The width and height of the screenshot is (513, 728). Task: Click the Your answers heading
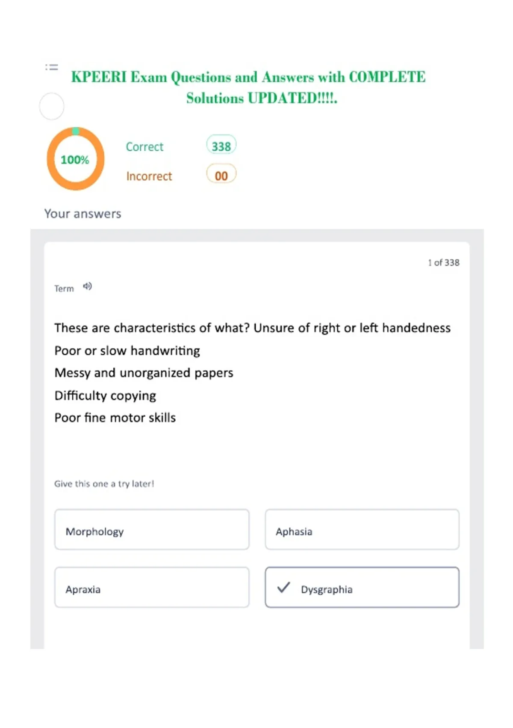point(83,213)
